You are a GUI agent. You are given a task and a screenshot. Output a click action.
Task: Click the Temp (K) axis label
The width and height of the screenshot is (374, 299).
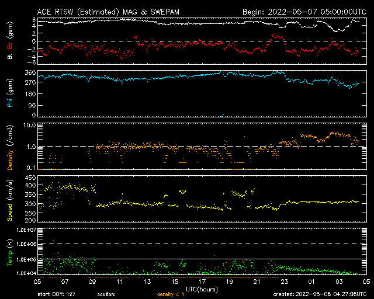pos(10,251)
